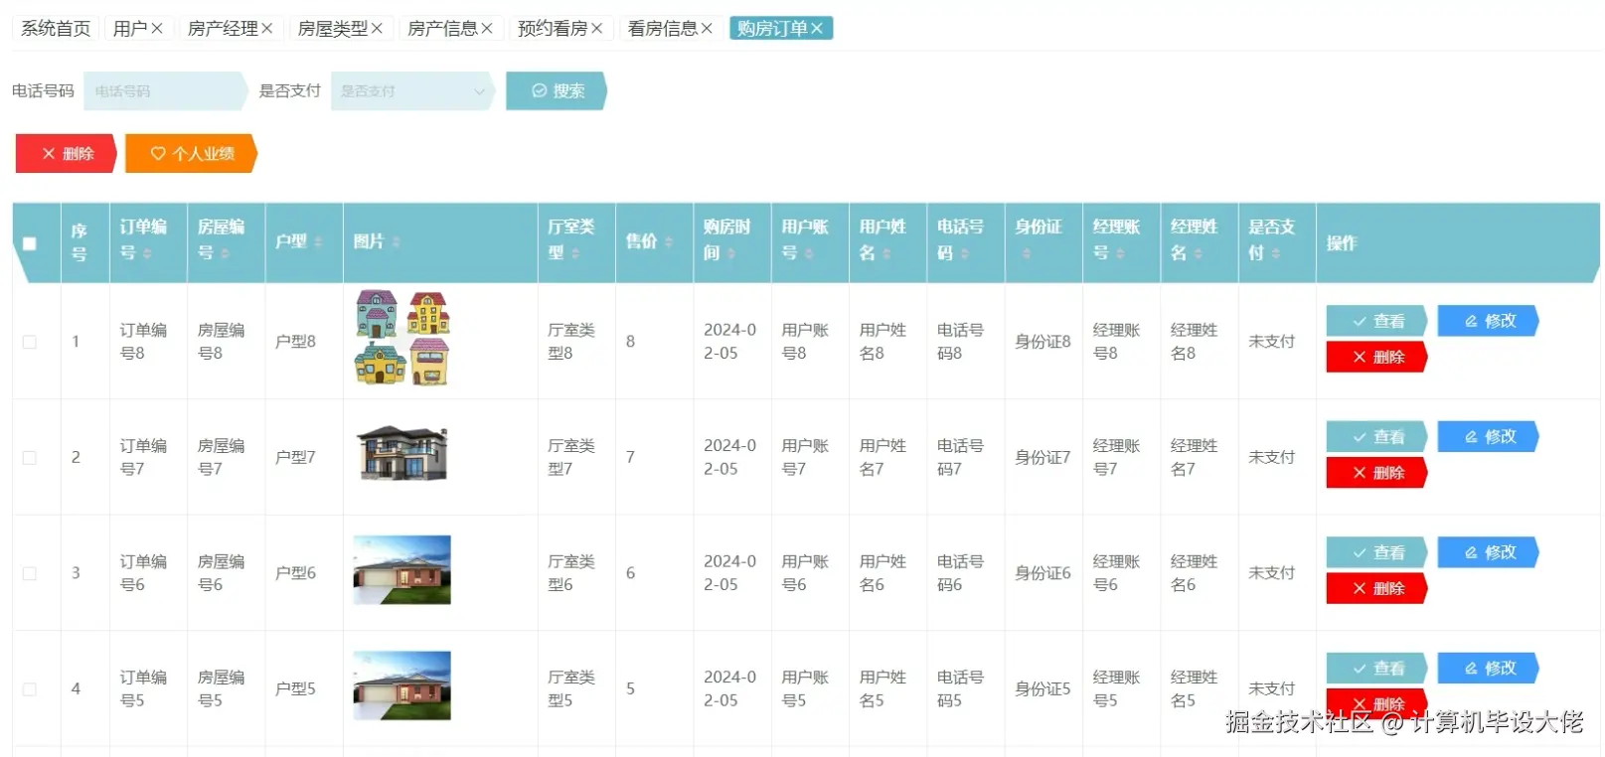
Task: Check the checkbox for row 3
Action: pos(30,573)
